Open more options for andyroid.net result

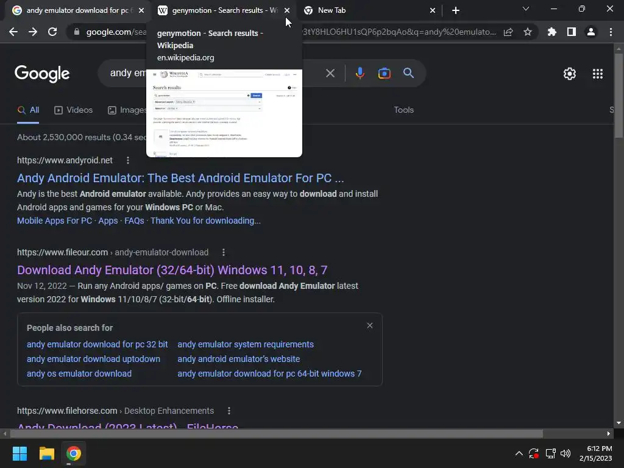[x=128, y=160]
